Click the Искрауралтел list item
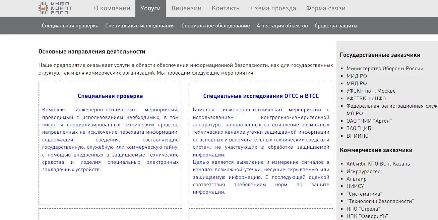Image resolution: width=438 pixels, height=220 pixels. [x=364, y=172]
